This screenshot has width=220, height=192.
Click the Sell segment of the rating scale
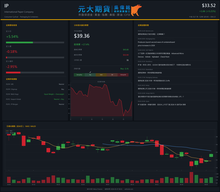coord(112,75)
